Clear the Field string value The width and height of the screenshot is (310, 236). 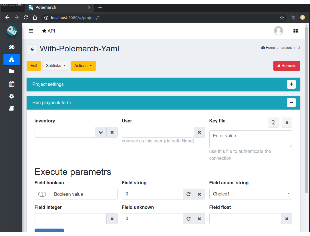coord(199,194)
